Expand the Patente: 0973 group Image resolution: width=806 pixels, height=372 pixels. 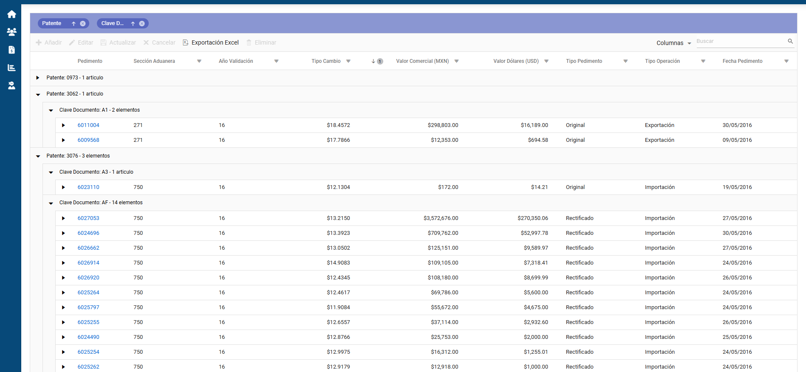click(38, 78)
